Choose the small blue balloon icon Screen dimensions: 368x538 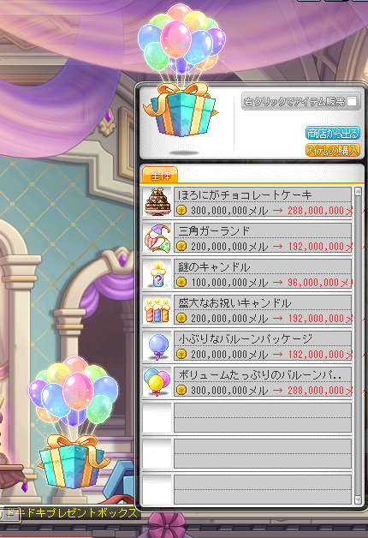158,347
